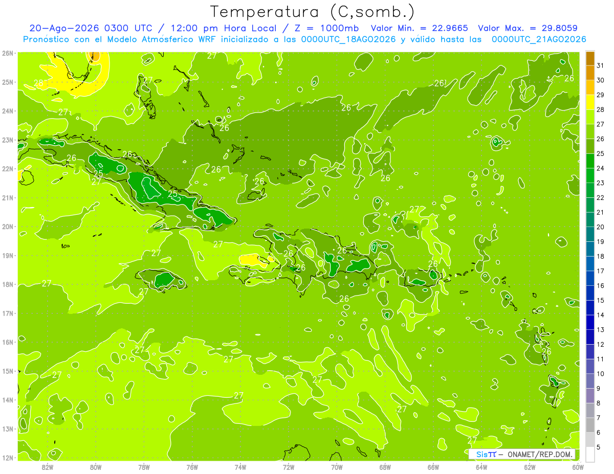Viewport: 614px width, 474px height.
Task: Click the '5' value on the color legend
Action: (x=599, y=447)
